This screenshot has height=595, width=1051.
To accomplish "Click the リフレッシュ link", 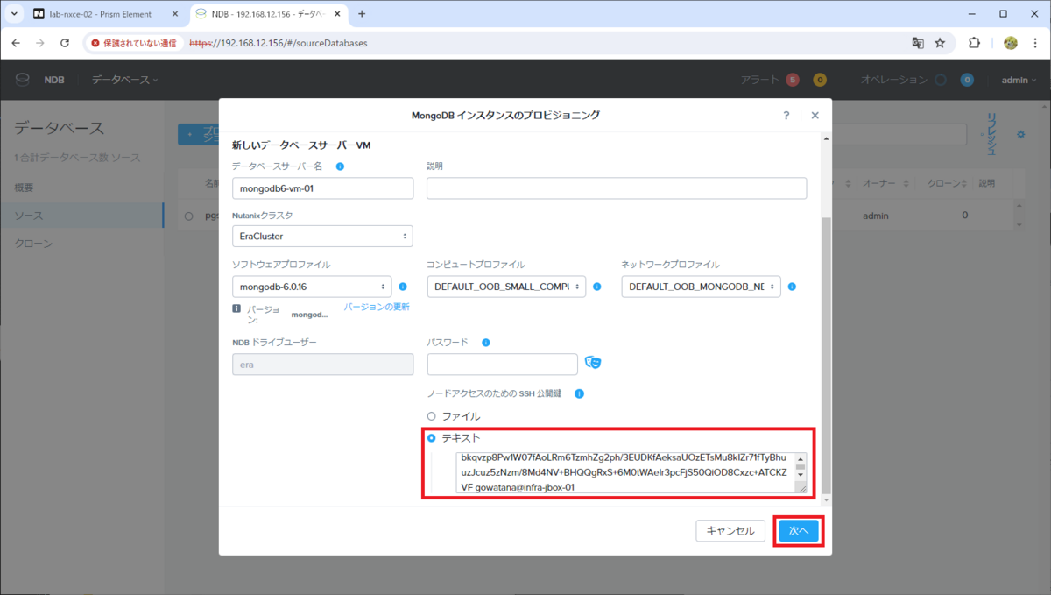I will coord(992,134).
